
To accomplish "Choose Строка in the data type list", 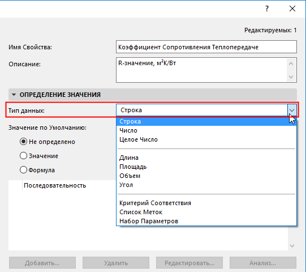I will tap(206, 121).
